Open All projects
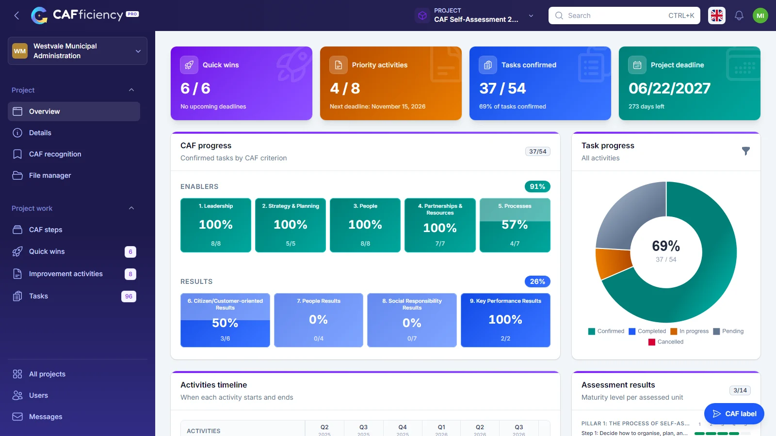 74,374
